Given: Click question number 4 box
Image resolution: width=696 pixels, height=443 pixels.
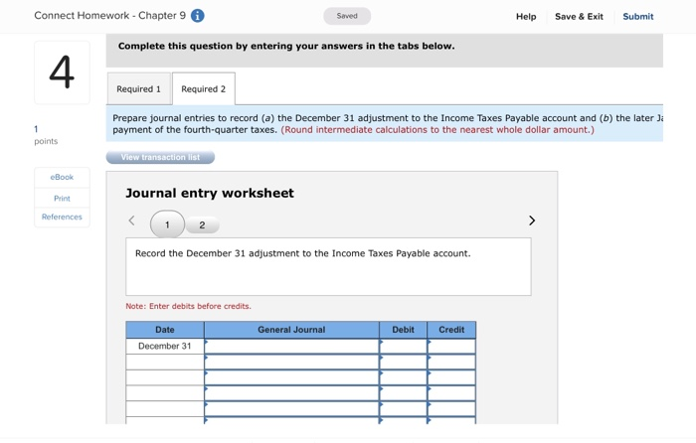Looking at the screenshot, I should click(62, 73).
